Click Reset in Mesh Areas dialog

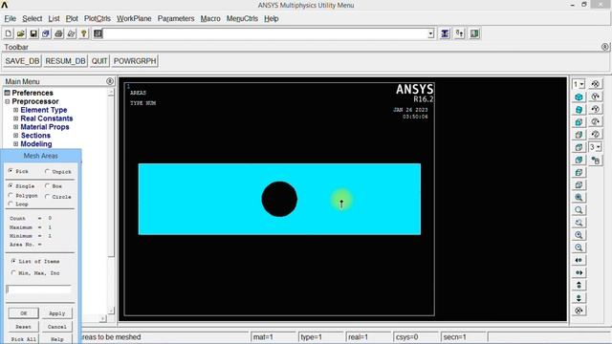23,327
